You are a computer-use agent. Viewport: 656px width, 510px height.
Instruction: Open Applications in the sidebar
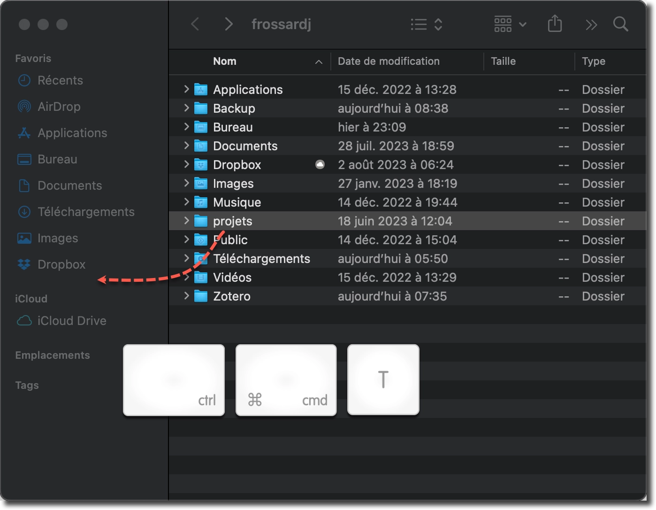coord(62,133)
